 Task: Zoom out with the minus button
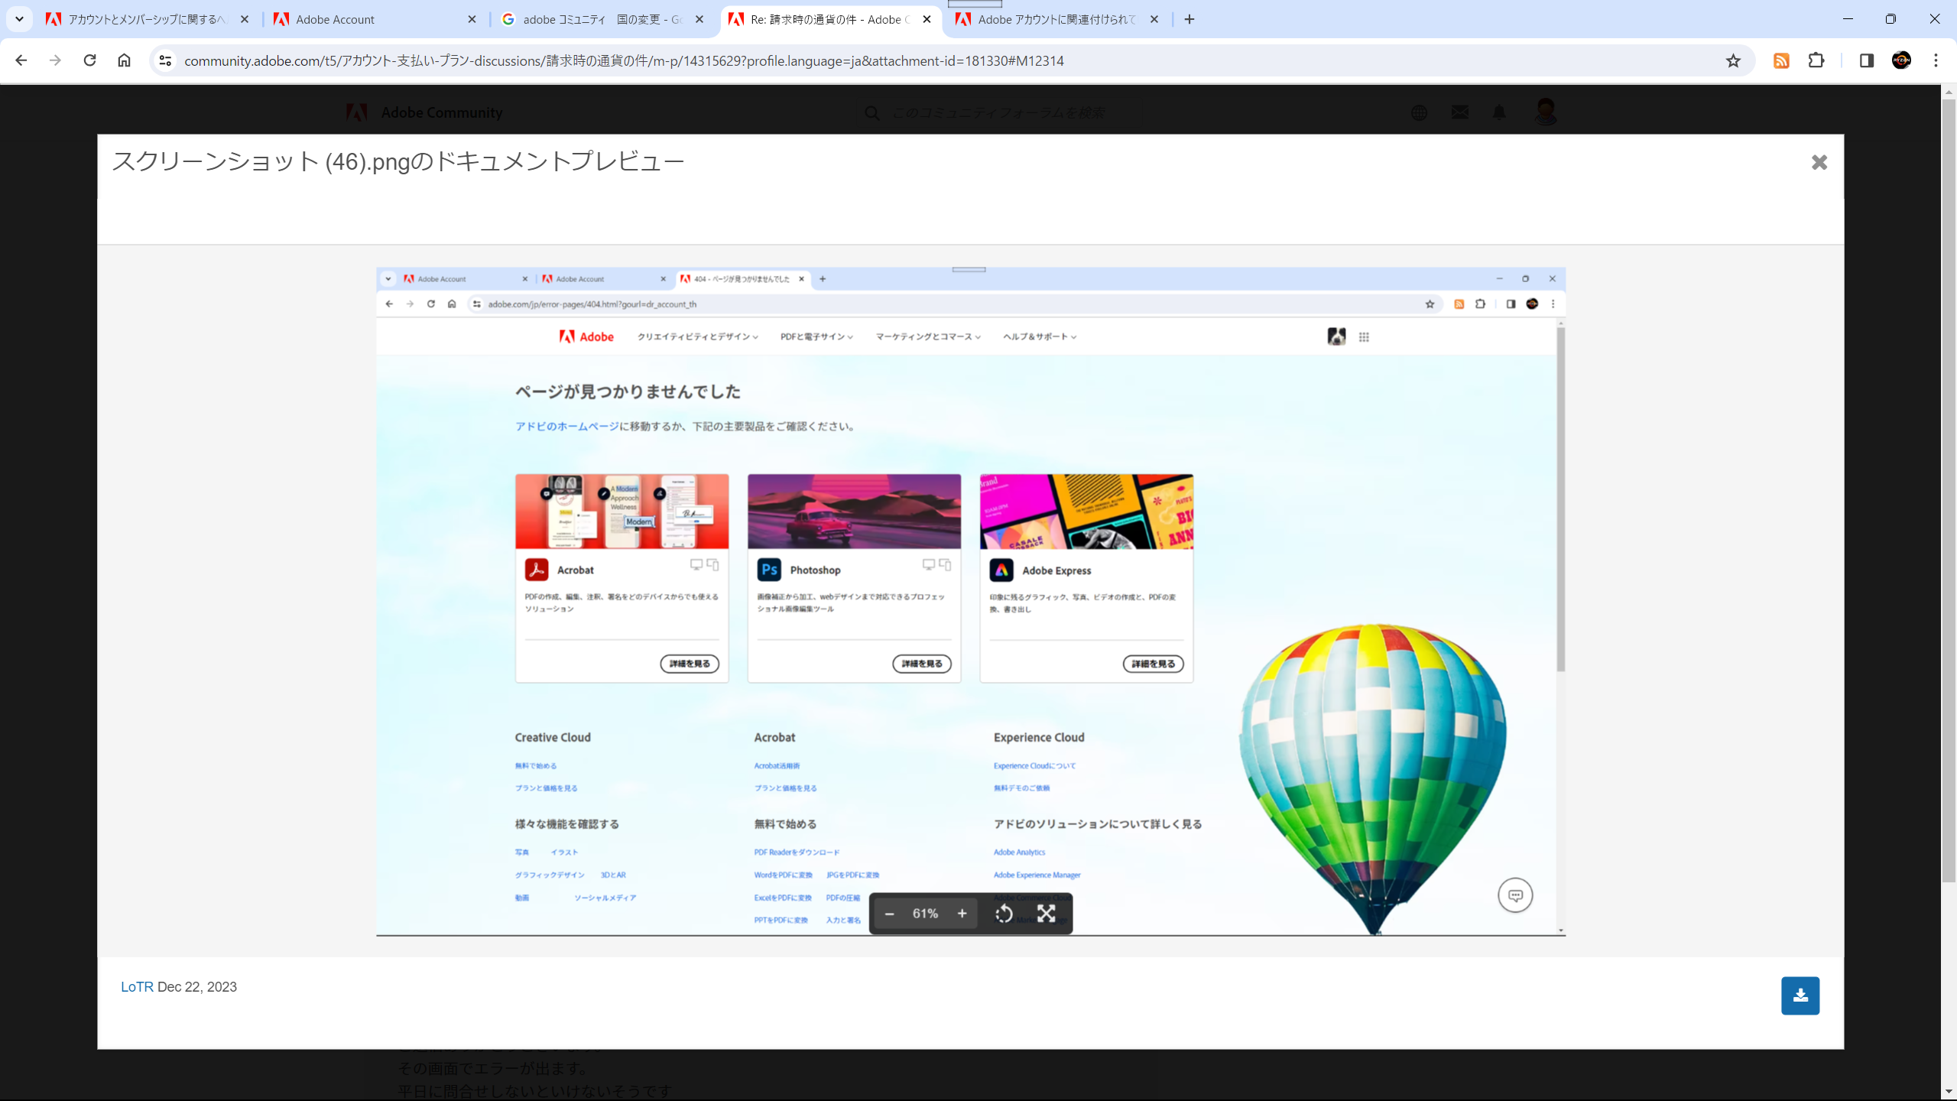889,914
